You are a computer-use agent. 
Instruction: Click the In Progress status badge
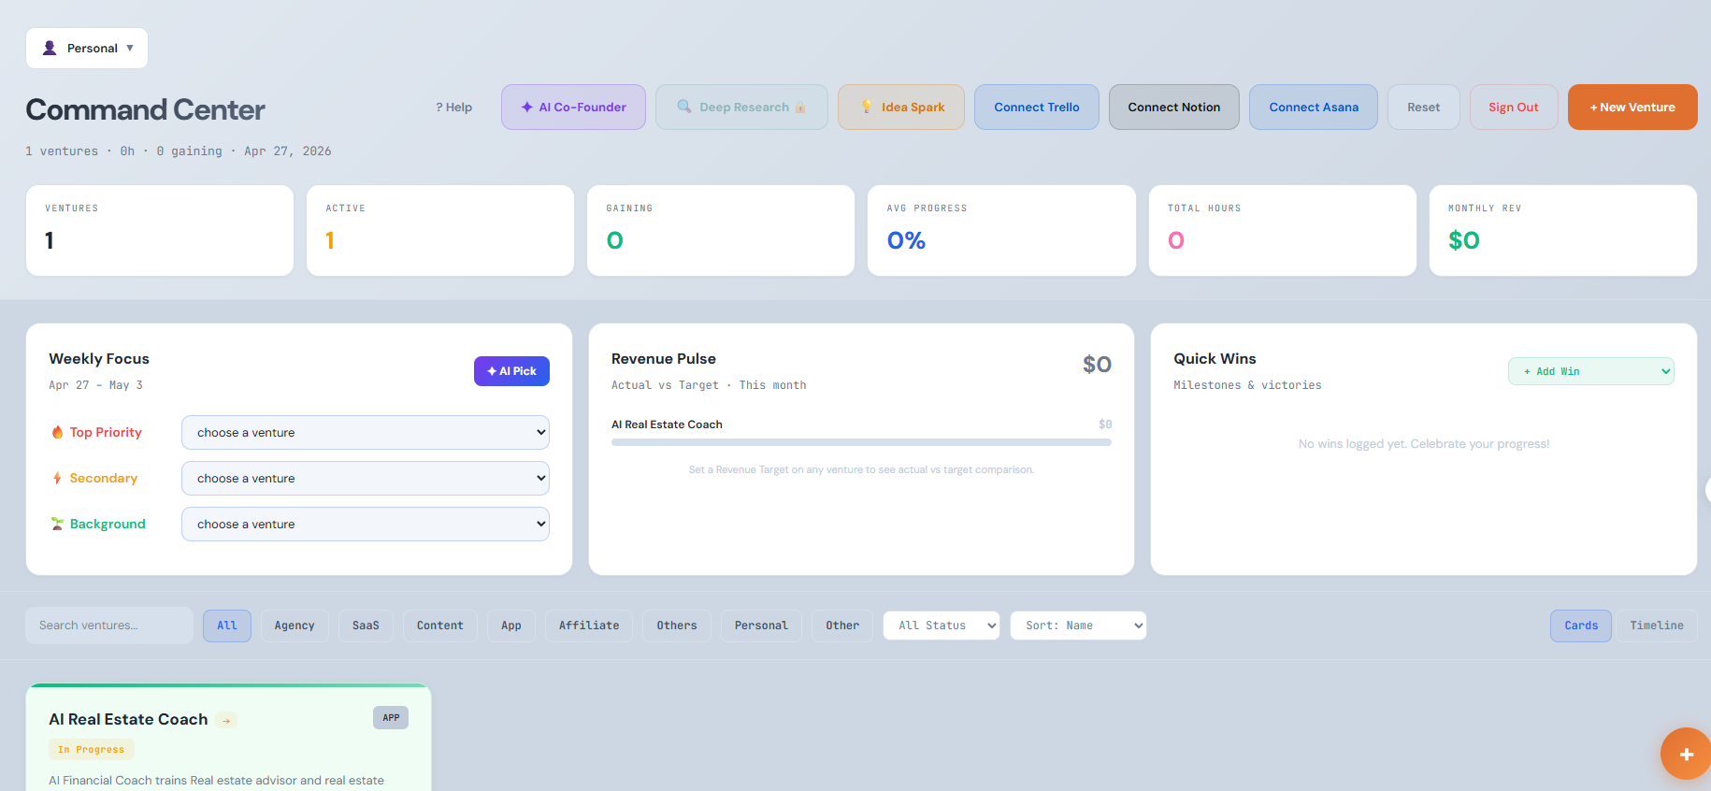[92, 749]
